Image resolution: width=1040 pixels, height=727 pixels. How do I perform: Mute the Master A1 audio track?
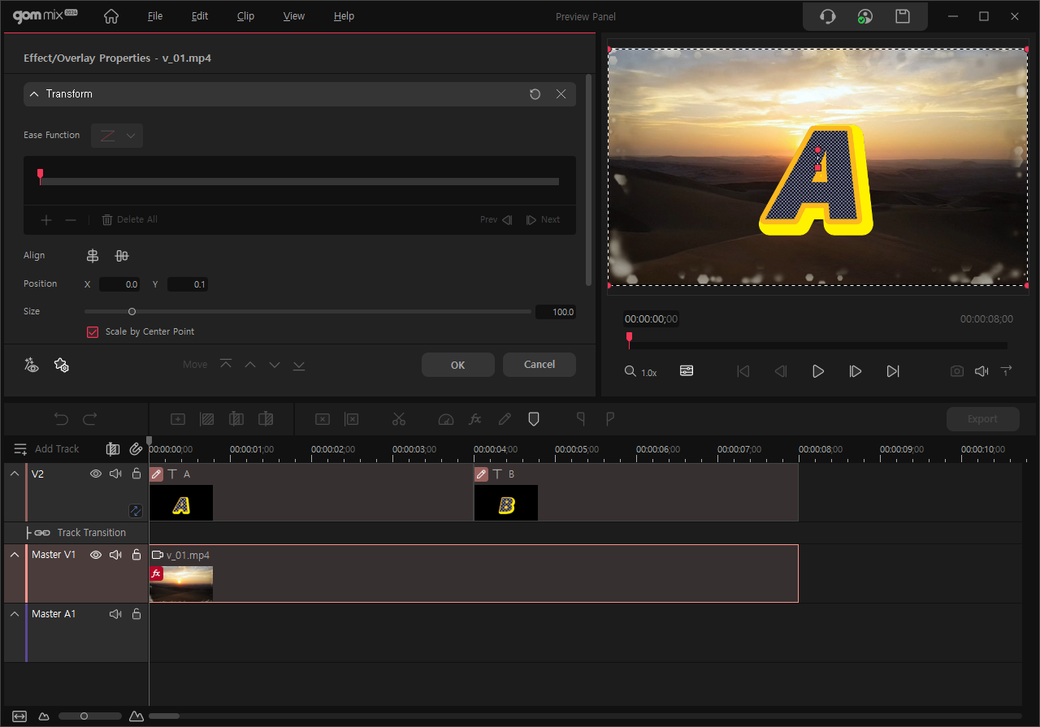click(115, 614)
